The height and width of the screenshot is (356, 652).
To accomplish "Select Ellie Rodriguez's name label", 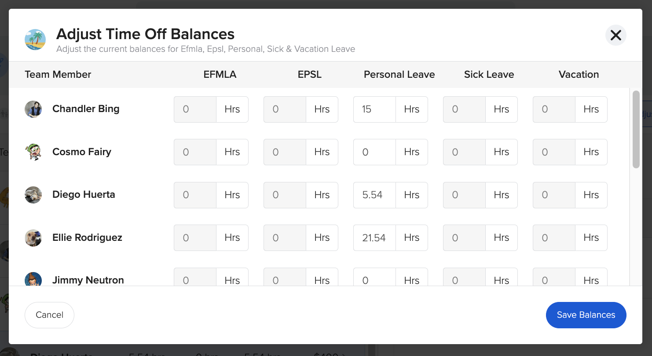I will click(x=87, y=237).
